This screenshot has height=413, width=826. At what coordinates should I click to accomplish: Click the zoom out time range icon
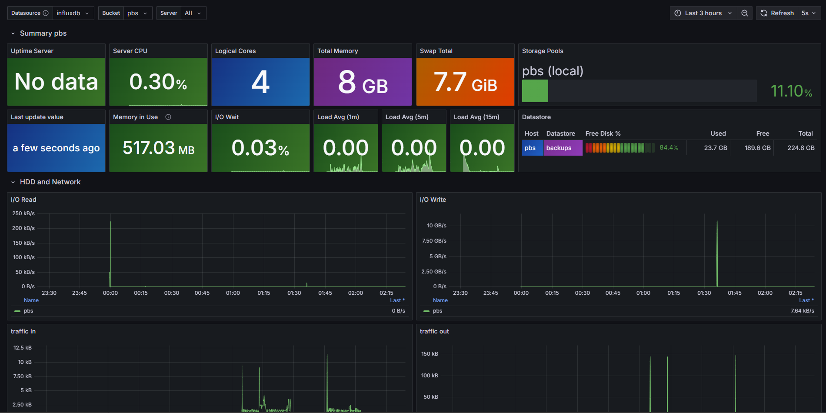[x=745, y=13]
